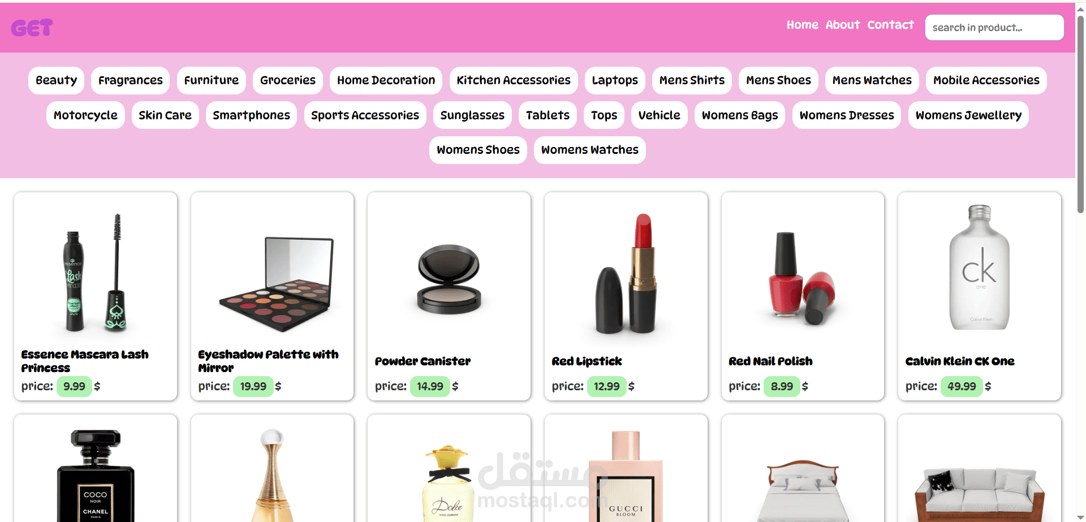Select the Furniture category
The width and height of the screenshot is (1086, 522).
tap(211, 80)
